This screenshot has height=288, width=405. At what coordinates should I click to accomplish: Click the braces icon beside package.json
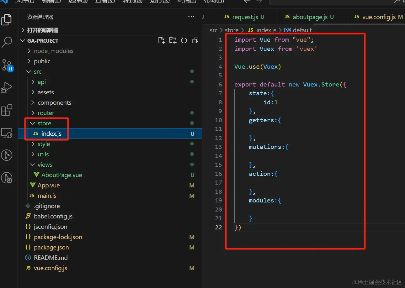coord(28,247)
